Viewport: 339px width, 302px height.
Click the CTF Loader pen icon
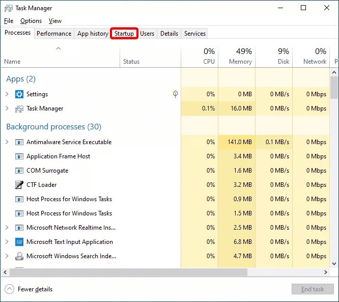[19, 185]
